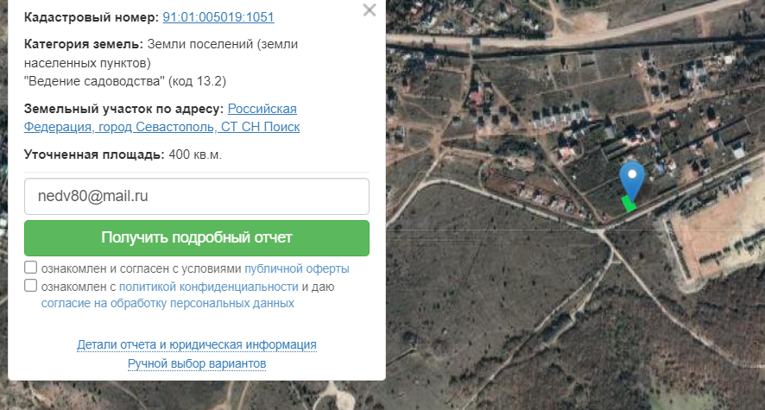Open the политикой конфиденциальности link

[x=208, y=287]
